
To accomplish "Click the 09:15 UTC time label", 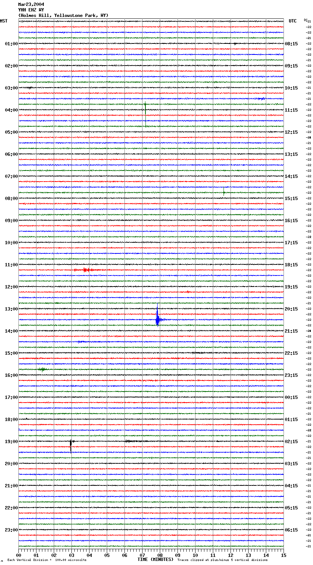I will click(291, 66).
